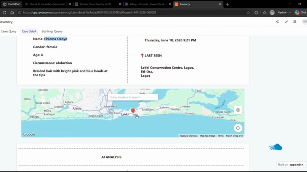
Task: Click the Refuge Island map label
Action: 223,112
